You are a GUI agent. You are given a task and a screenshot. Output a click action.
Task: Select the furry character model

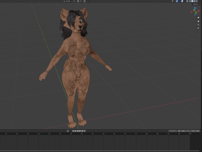point(77,68)
